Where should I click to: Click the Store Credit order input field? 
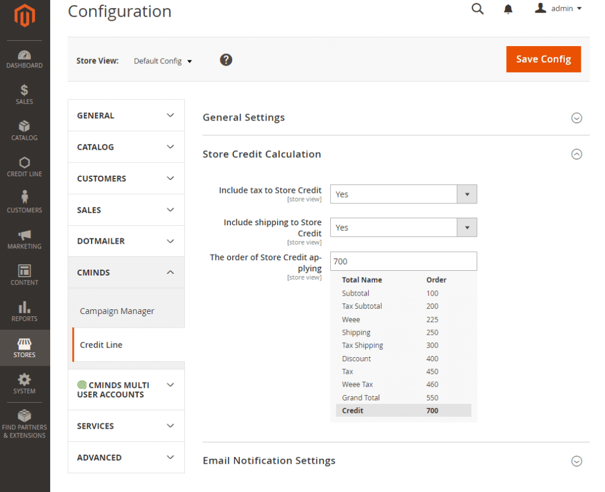click(403, 261)
